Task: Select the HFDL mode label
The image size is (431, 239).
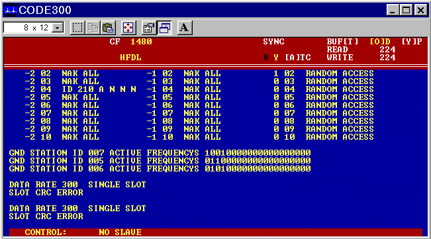Action: (x=130, y=58)
